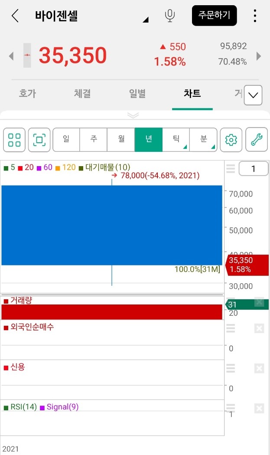Go to previous stock with left triangle
Viewport: 270px width, 455px height.
pyautogui.click(x=11, y=56)
